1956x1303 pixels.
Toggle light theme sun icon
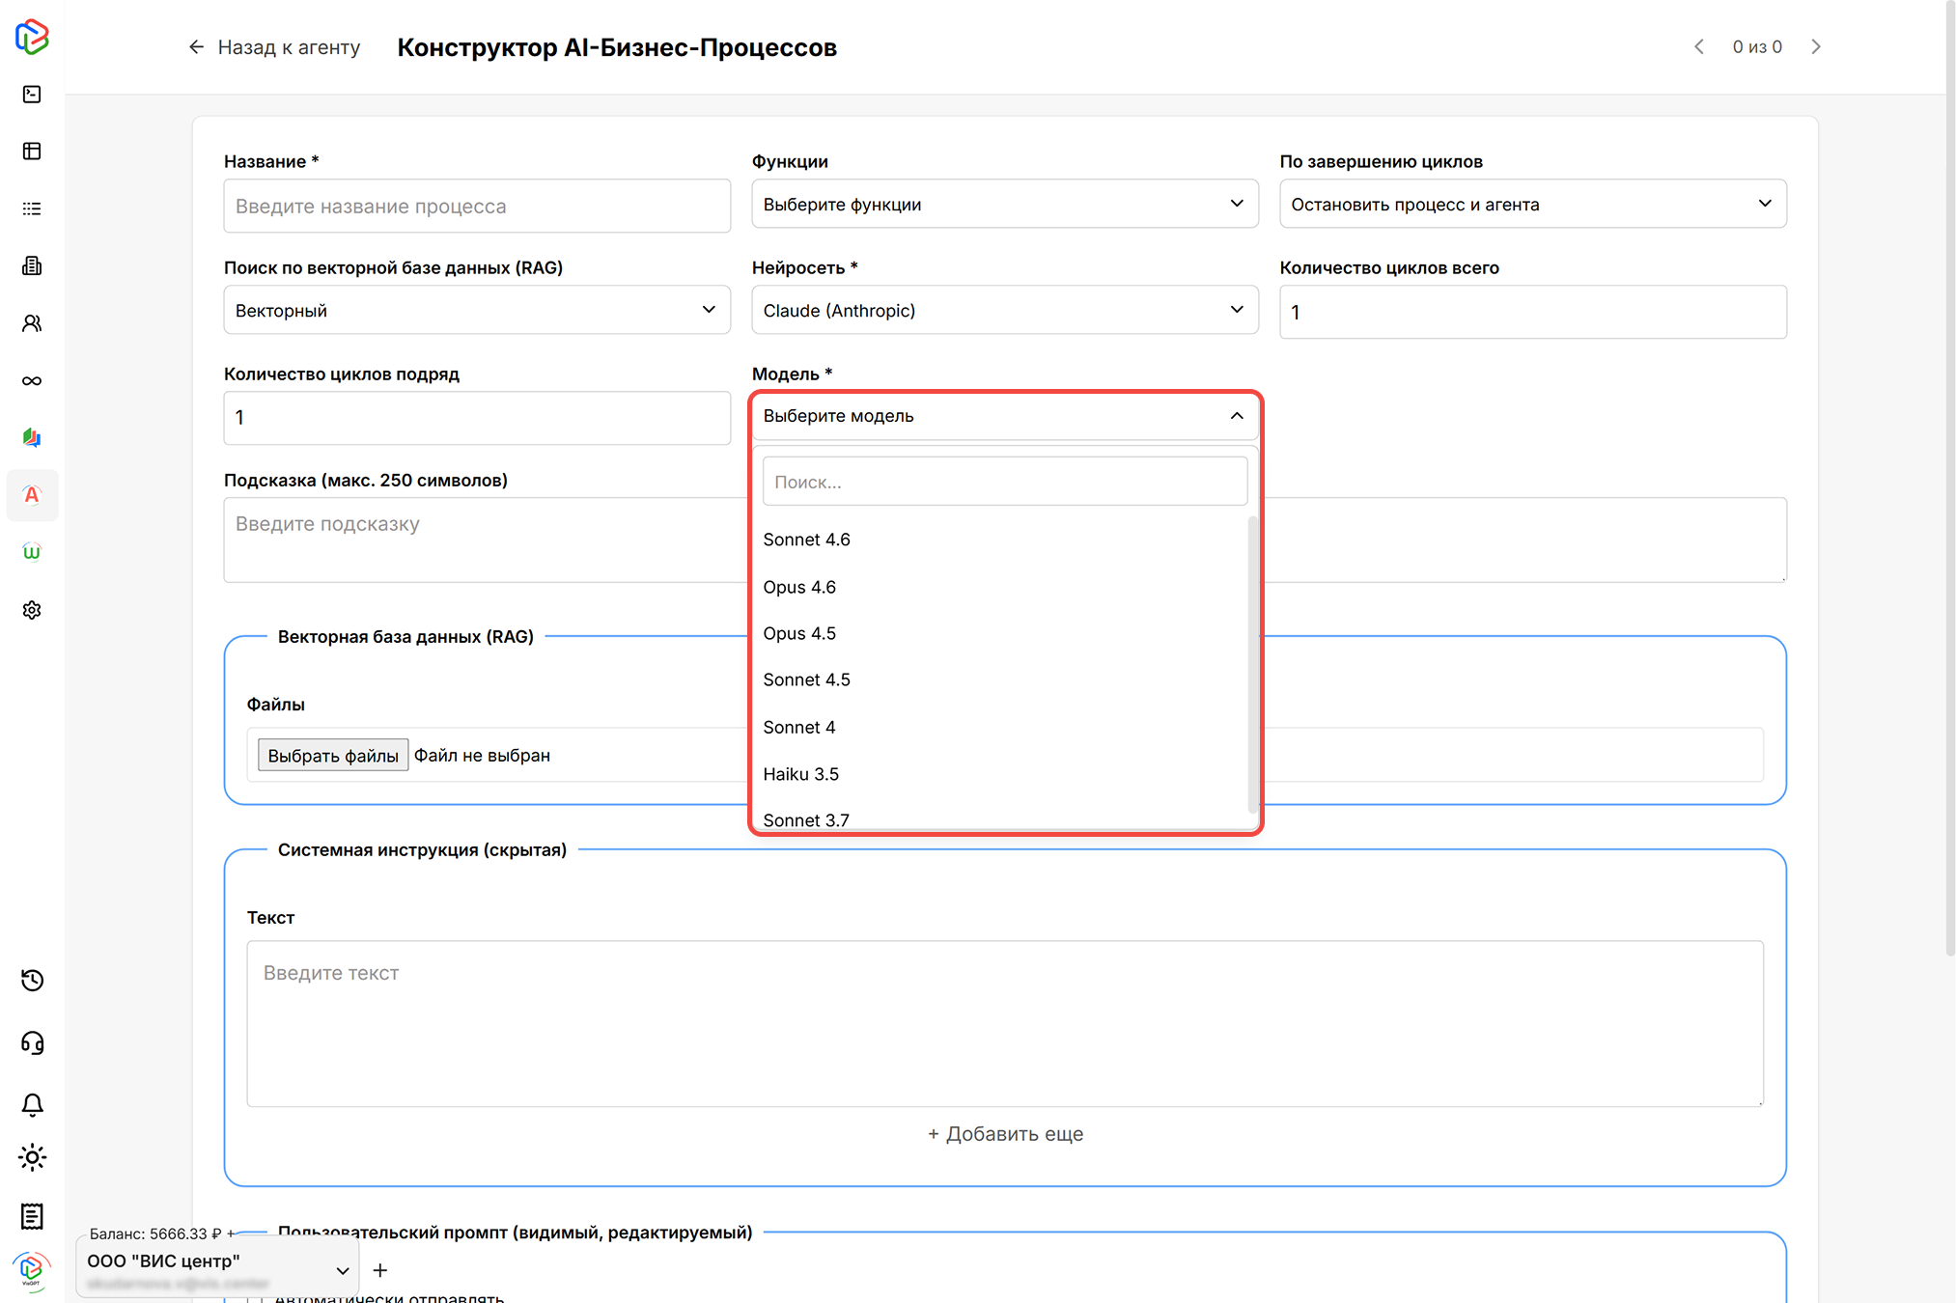[x=32, y=1157]
